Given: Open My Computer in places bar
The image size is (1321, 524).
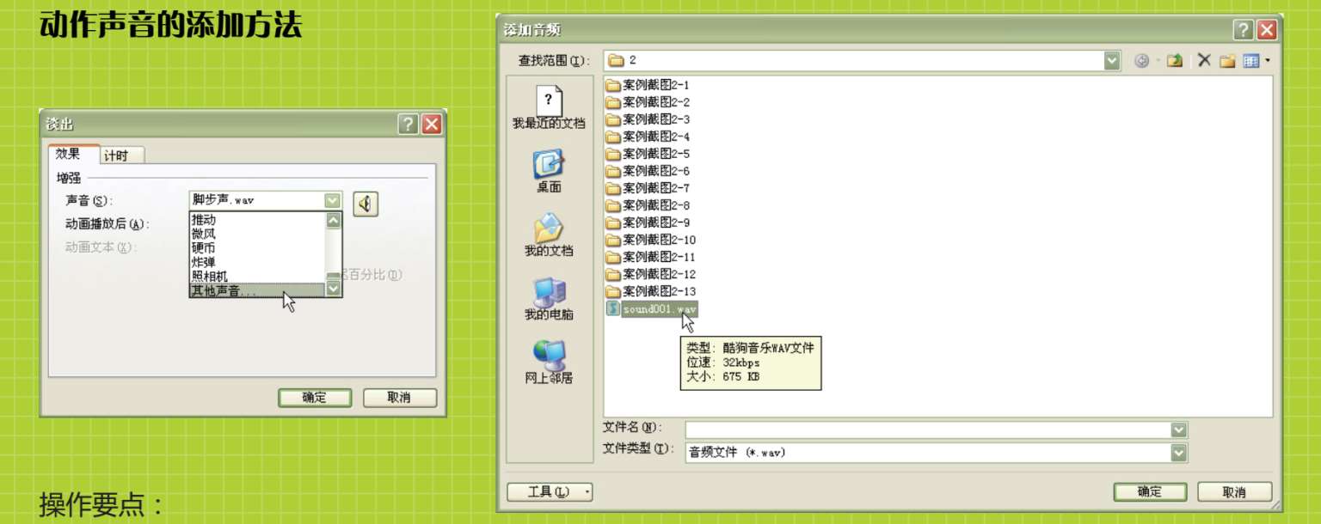Looking at the screenshot, I should [x=549, y=298].
